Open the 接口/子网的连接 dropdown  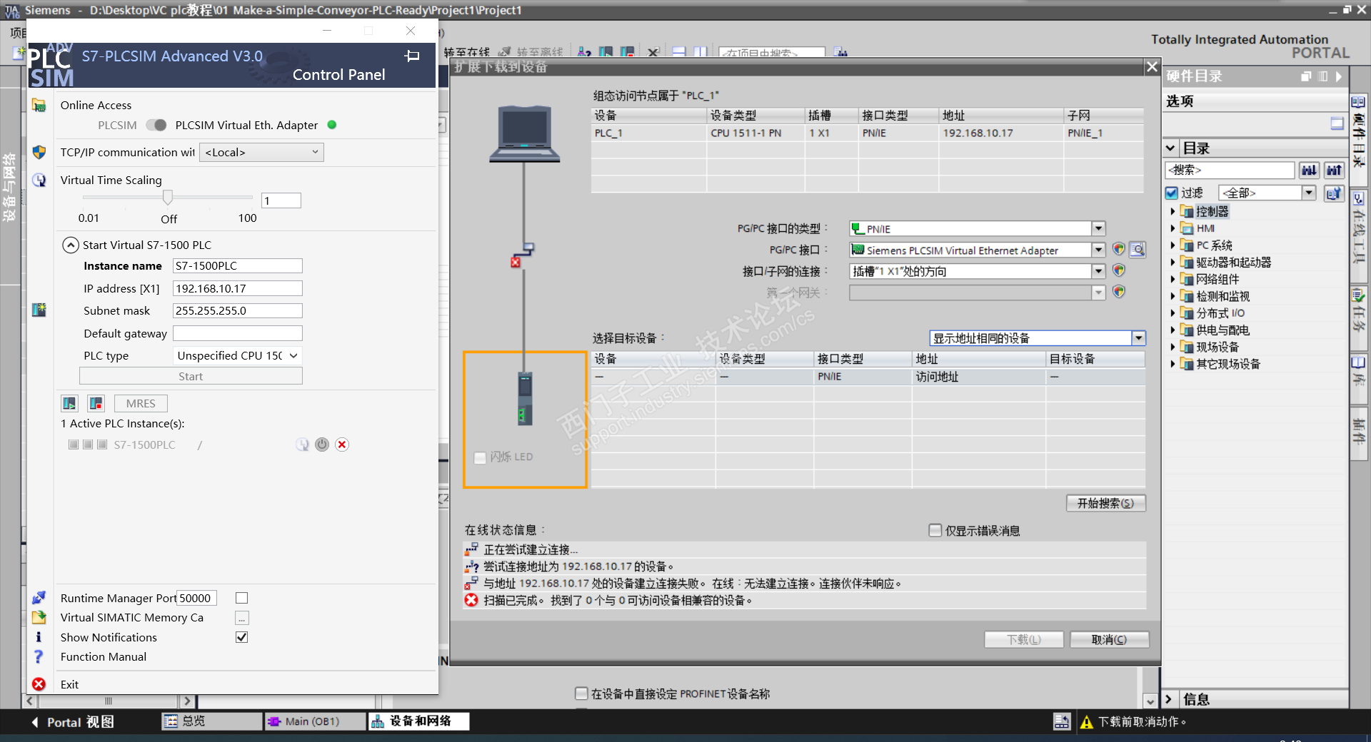(1098, 271)
